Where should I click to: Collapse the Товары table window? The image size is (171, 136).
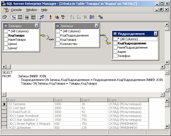[x=37, y=26]
